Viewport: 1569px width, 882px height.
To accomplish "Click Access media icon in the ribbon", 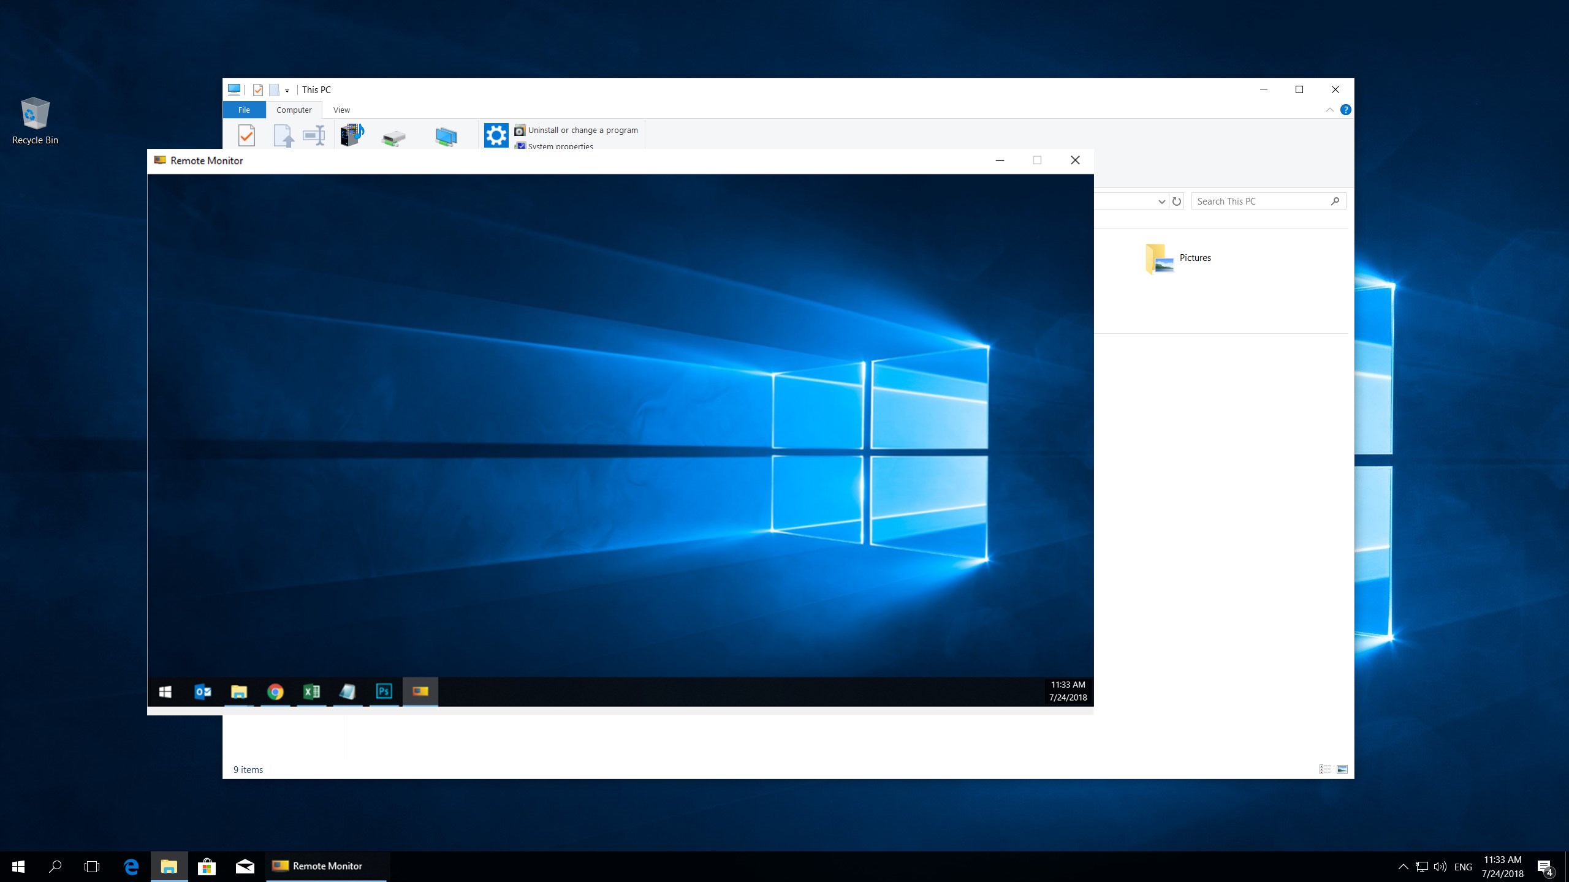I will pos(352,135).
